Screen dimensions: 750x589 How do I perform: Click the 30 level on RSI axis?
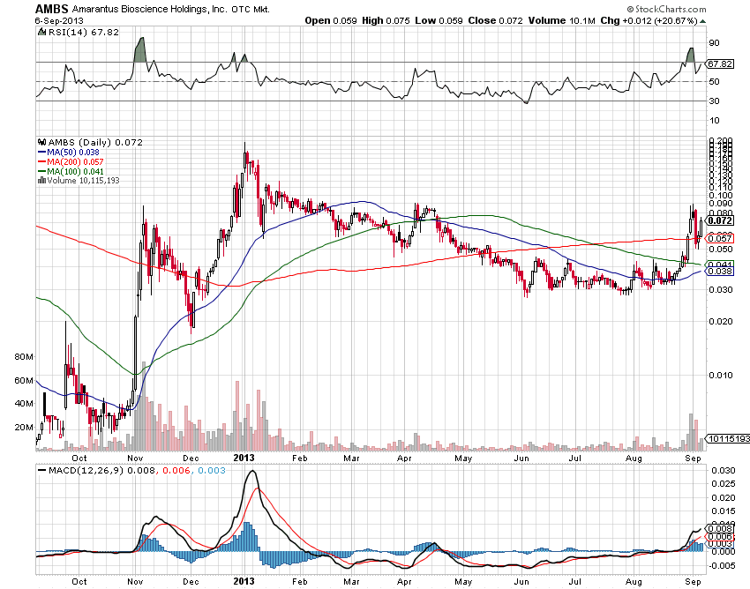coord(714,101)
